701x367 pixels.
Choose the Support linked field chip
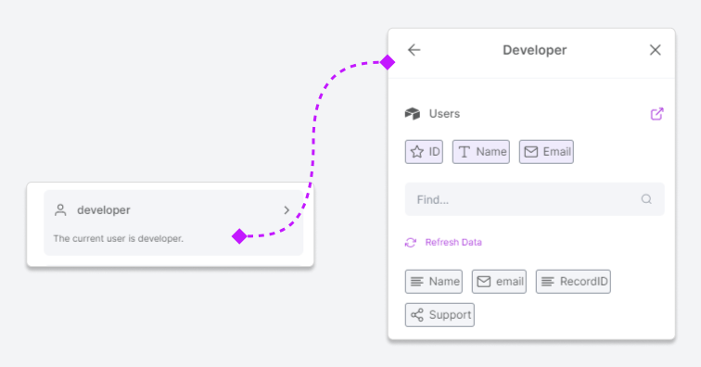[x=440, y=315]
